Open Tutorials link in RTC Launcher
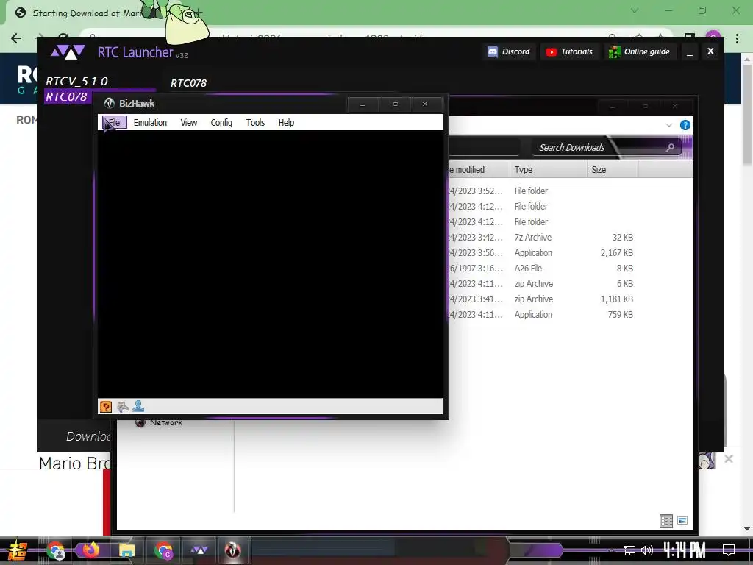753x565 pixels. (x=570, y=52)
